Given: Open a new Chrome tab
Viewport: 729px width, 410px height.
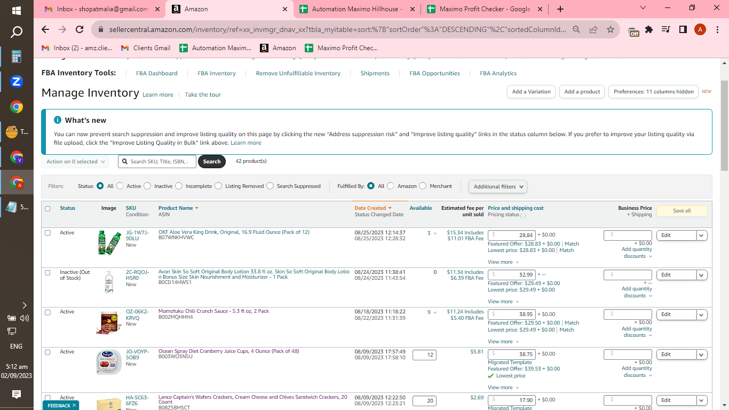Looking at the screenshot, I should [x=560, y=9].
